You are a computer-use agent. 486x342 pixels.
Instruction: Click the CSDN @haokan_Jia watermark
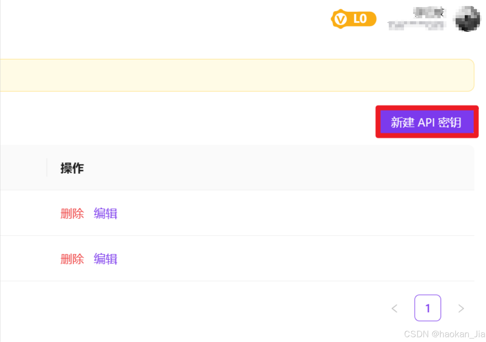point(444,334)
